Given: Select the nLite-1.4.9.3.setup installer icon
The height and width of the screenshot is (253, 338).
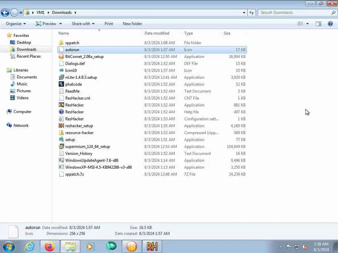Looking at the screenshot, I should (x=61, y=77).
